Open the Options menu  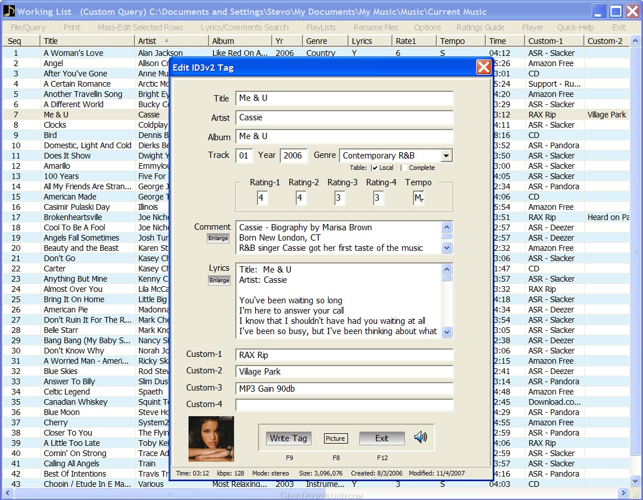pyautogui.click(x=427, y=27)
